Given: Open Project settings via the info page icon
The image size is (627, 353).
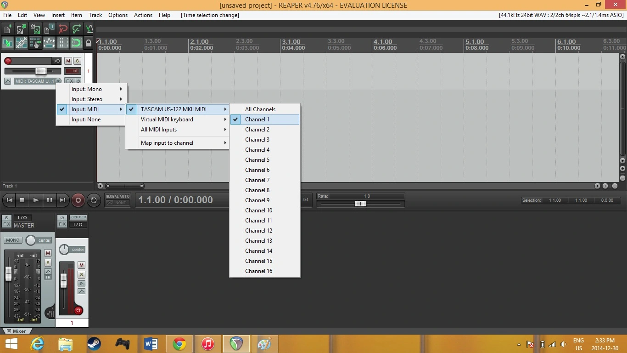Looking at the screenshot, I should click(49, 29).
